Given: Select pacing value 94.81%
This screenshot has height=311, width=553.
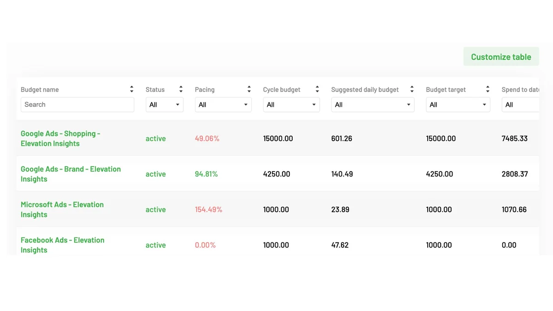Looking at the screenshot, I should click(x=206, y=174).
